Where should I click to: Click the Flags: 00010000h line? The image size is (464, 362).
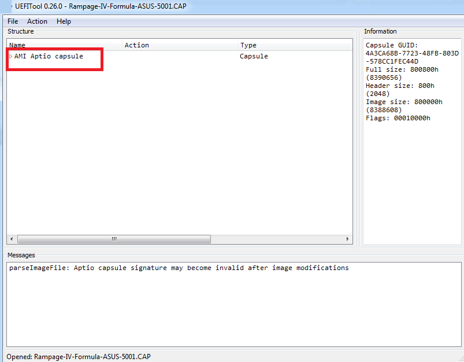point(398,118)
